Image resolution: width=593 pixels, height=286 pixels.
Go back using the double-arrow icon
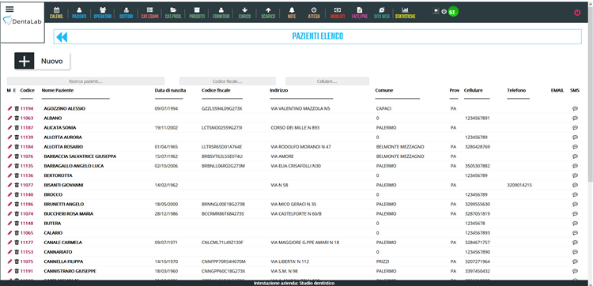click(x=62, y=36)
